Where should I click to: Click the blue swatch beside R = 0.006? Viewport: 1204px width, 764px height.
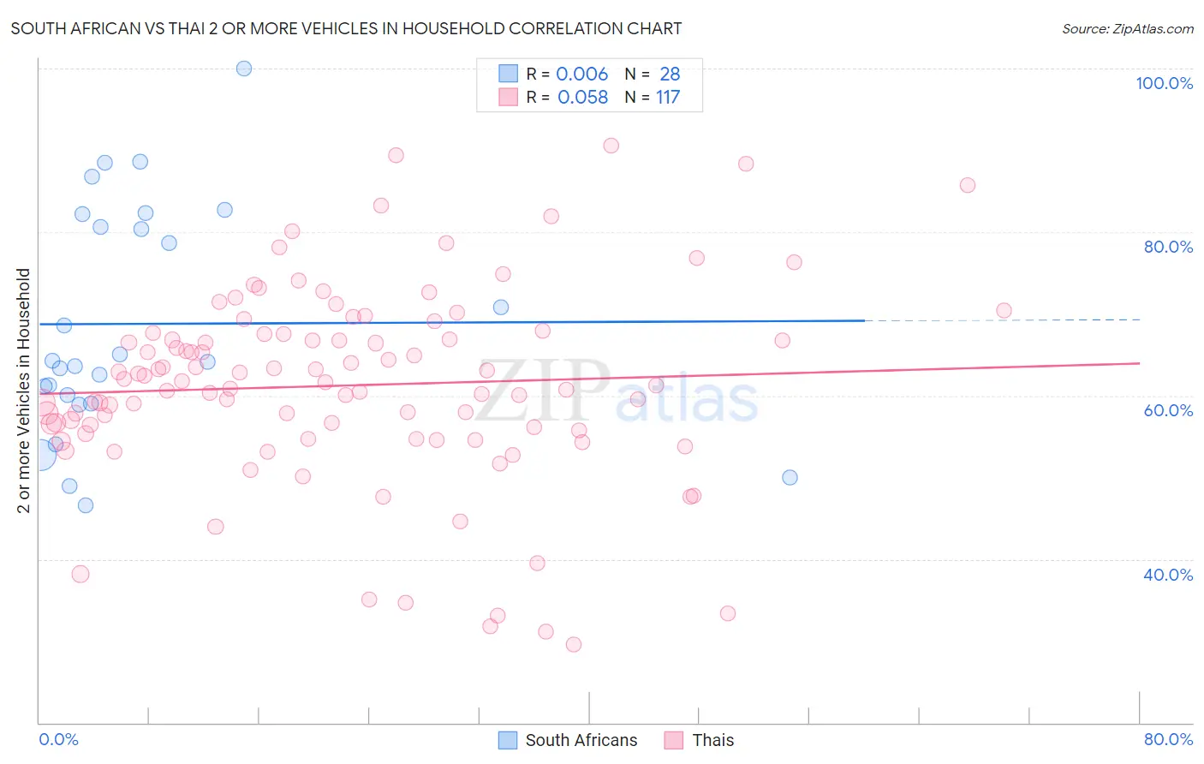point(509,74)
